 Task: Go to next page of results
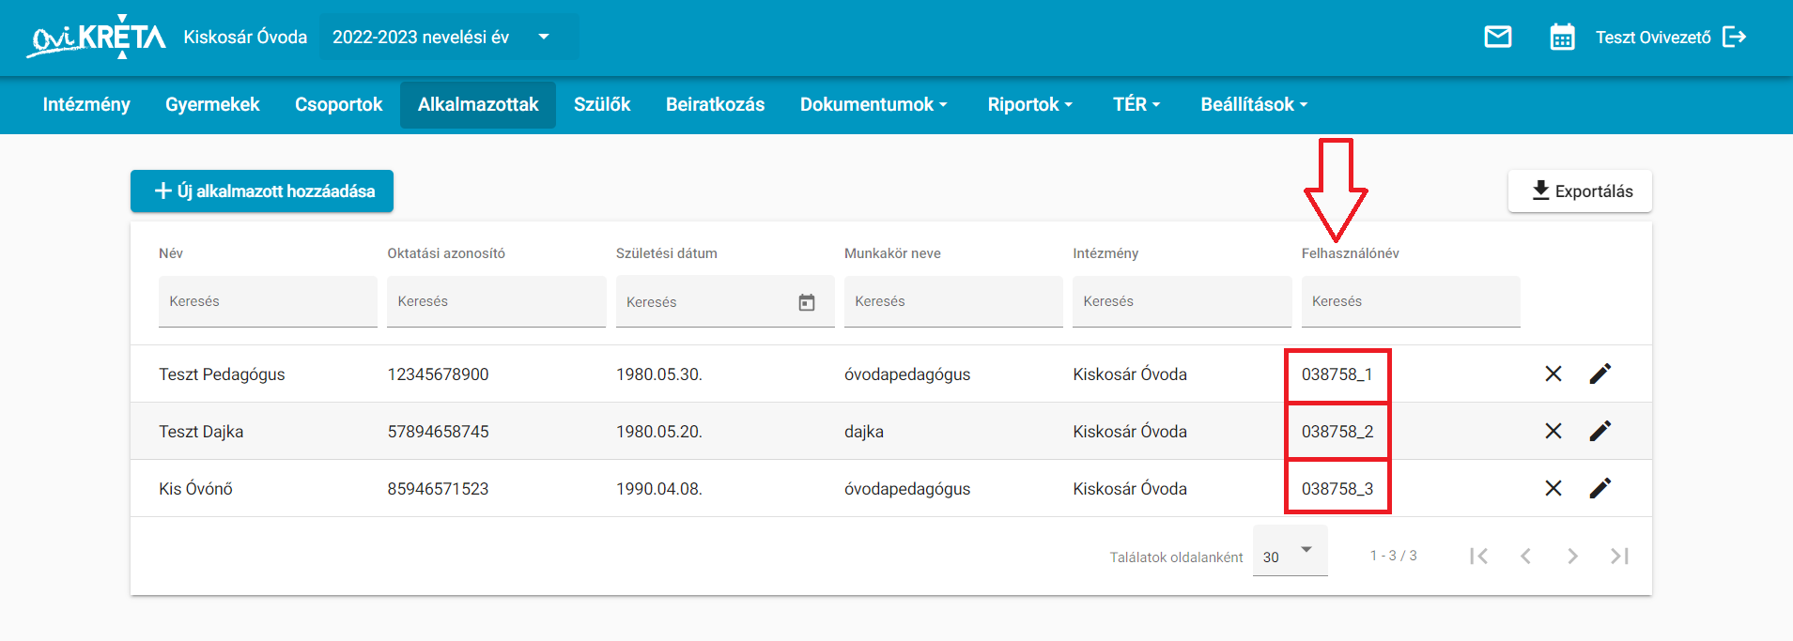coord(1572,556)
